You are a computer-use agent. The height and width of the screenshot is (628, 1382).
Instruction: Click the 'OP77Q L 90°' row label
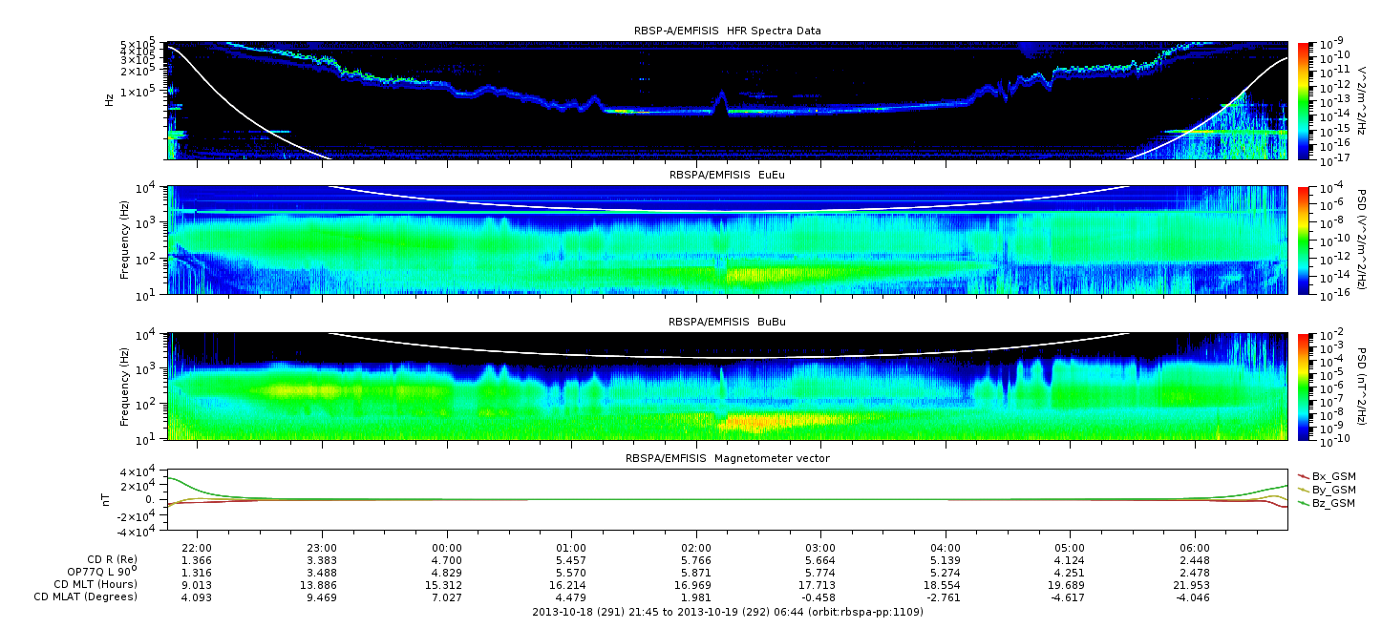click(x=96, y=572)
